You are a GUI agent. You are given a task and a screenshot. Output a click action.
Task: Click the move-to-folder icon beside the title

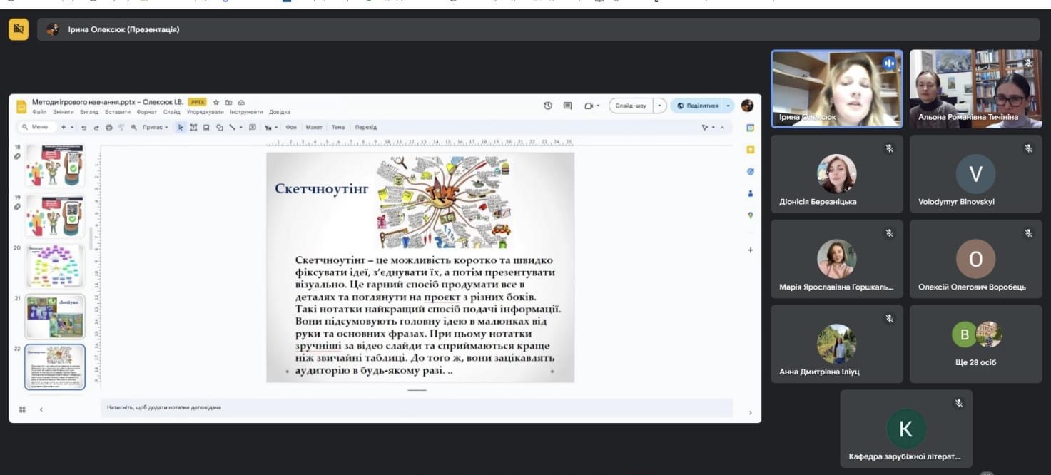click(228, 103)
